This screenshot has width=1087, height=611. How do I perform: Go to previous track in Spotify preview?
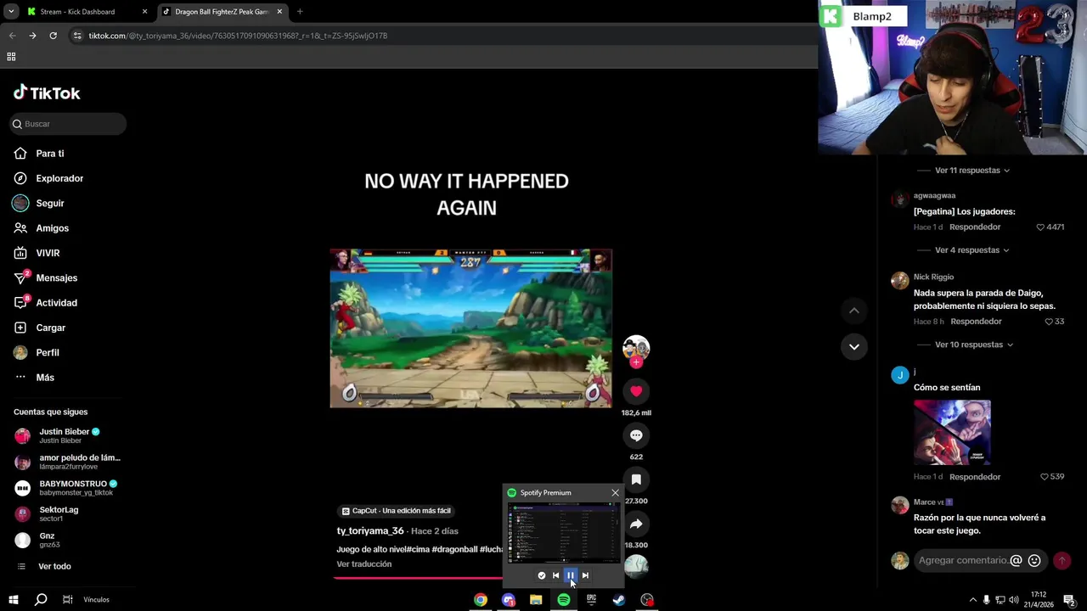(x=556, y=575)
